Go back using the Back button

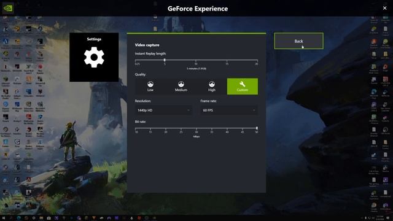[299, 41]
